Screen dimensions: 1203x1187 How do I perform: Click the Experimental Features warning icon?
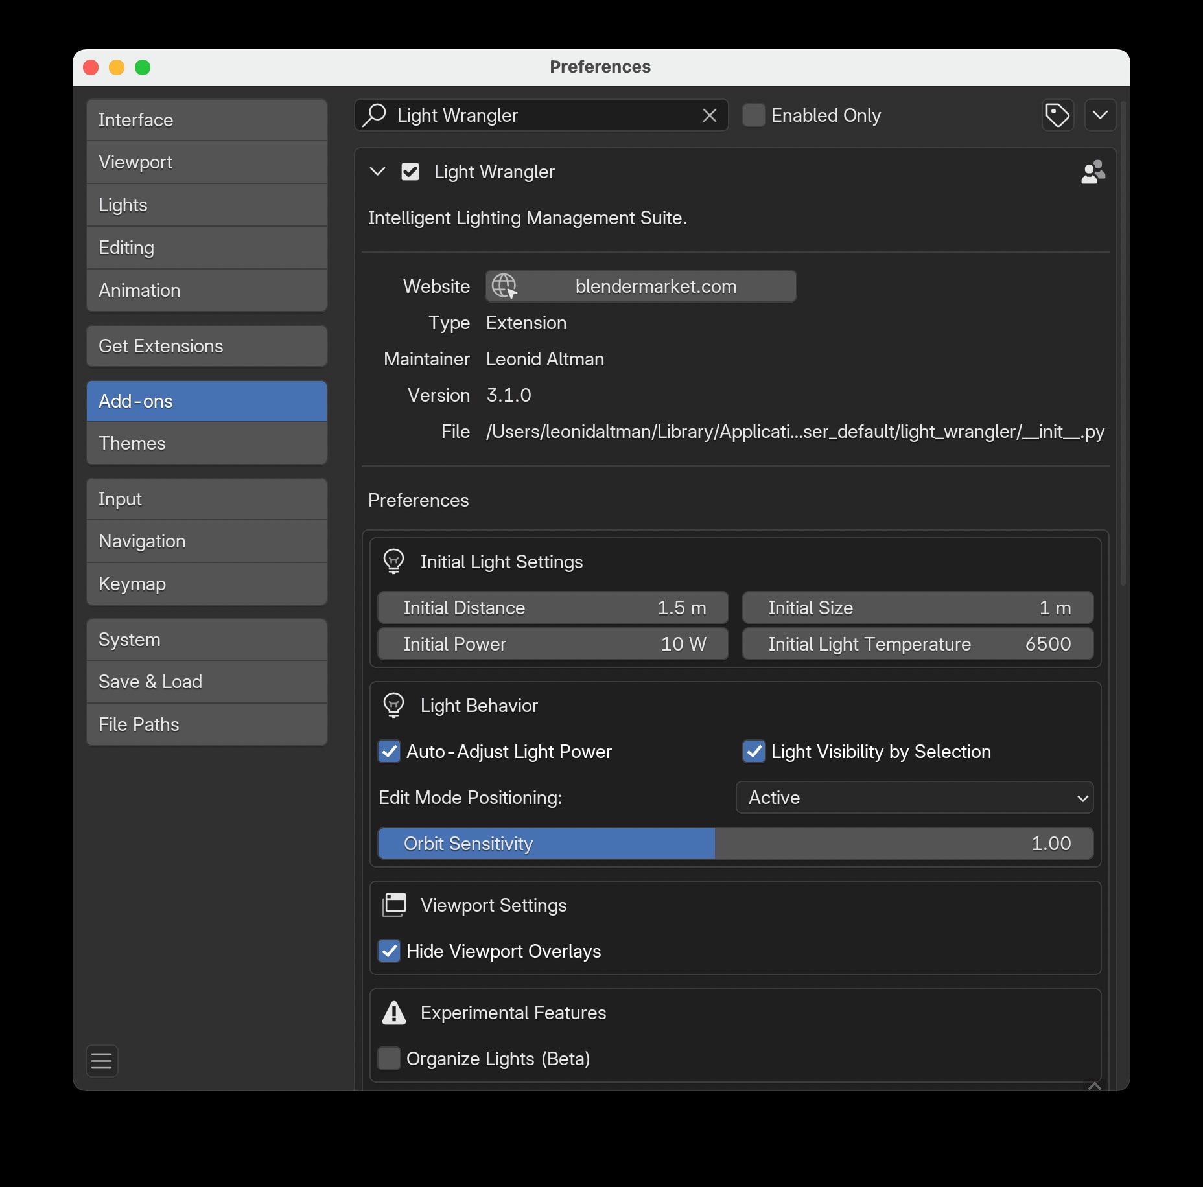click(x=394, y=1013)
